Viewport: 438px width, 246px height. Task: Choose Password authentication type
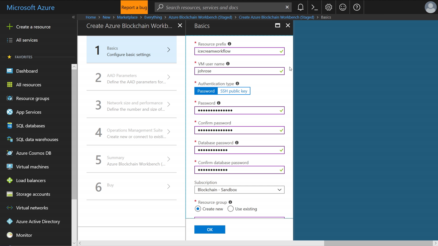pyautogui.click(x=206, y=91)
